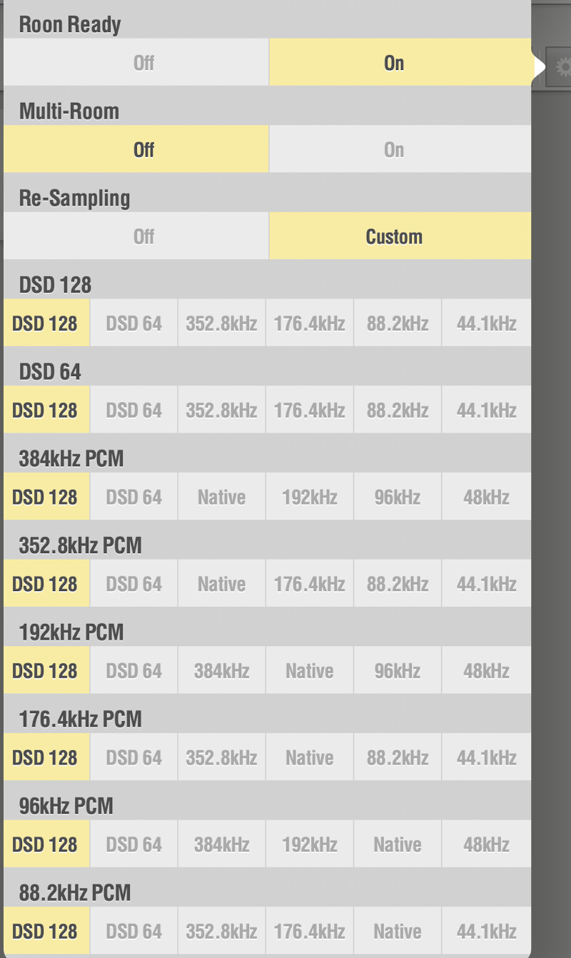The image size is (571, 958).
Task: Choose 48kHz for 96kHz PCM
Action: click(486, 844)
